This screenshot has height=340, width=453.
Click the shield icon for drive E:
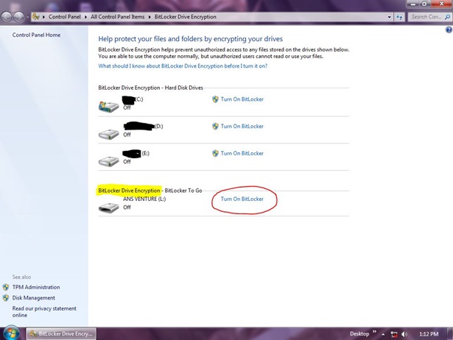click(215, 153)
